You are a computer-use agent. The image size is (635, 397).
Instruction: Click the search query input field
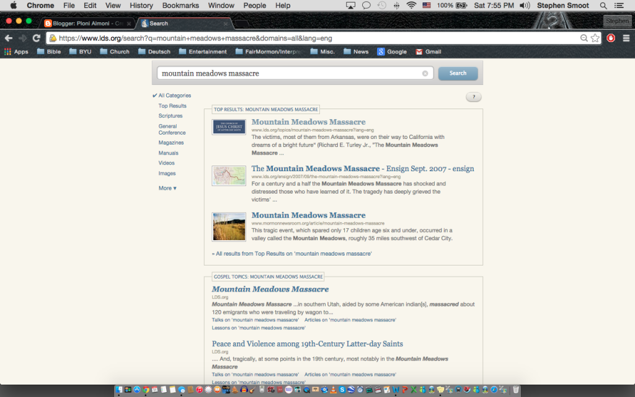coord(295,73)
